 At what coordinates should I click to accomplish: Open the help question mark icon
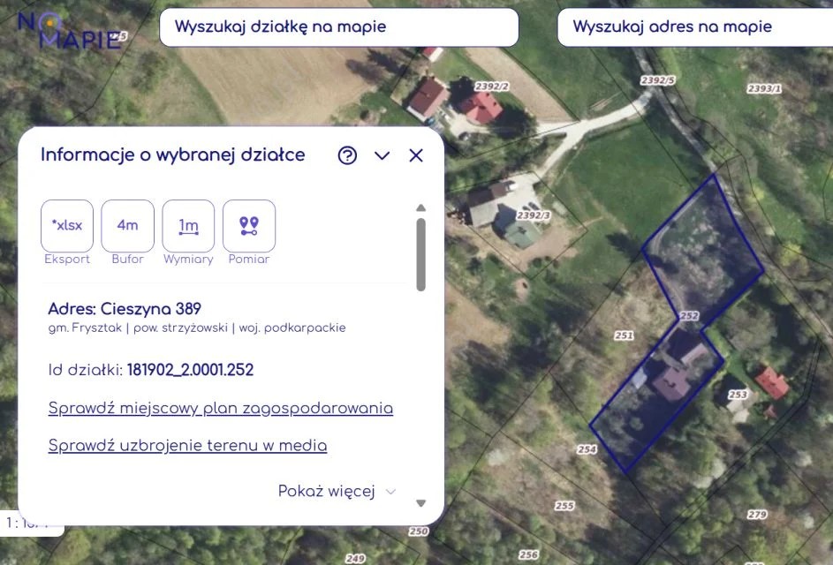coord(347,155)
